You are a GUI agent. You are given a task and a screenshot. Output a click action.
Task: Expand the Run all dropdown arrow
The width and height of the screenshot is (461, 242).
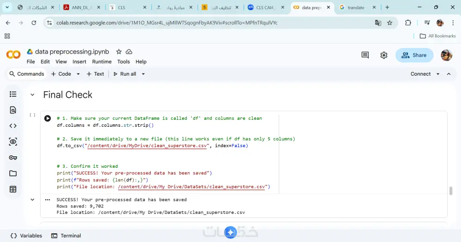tap(143, 74)
